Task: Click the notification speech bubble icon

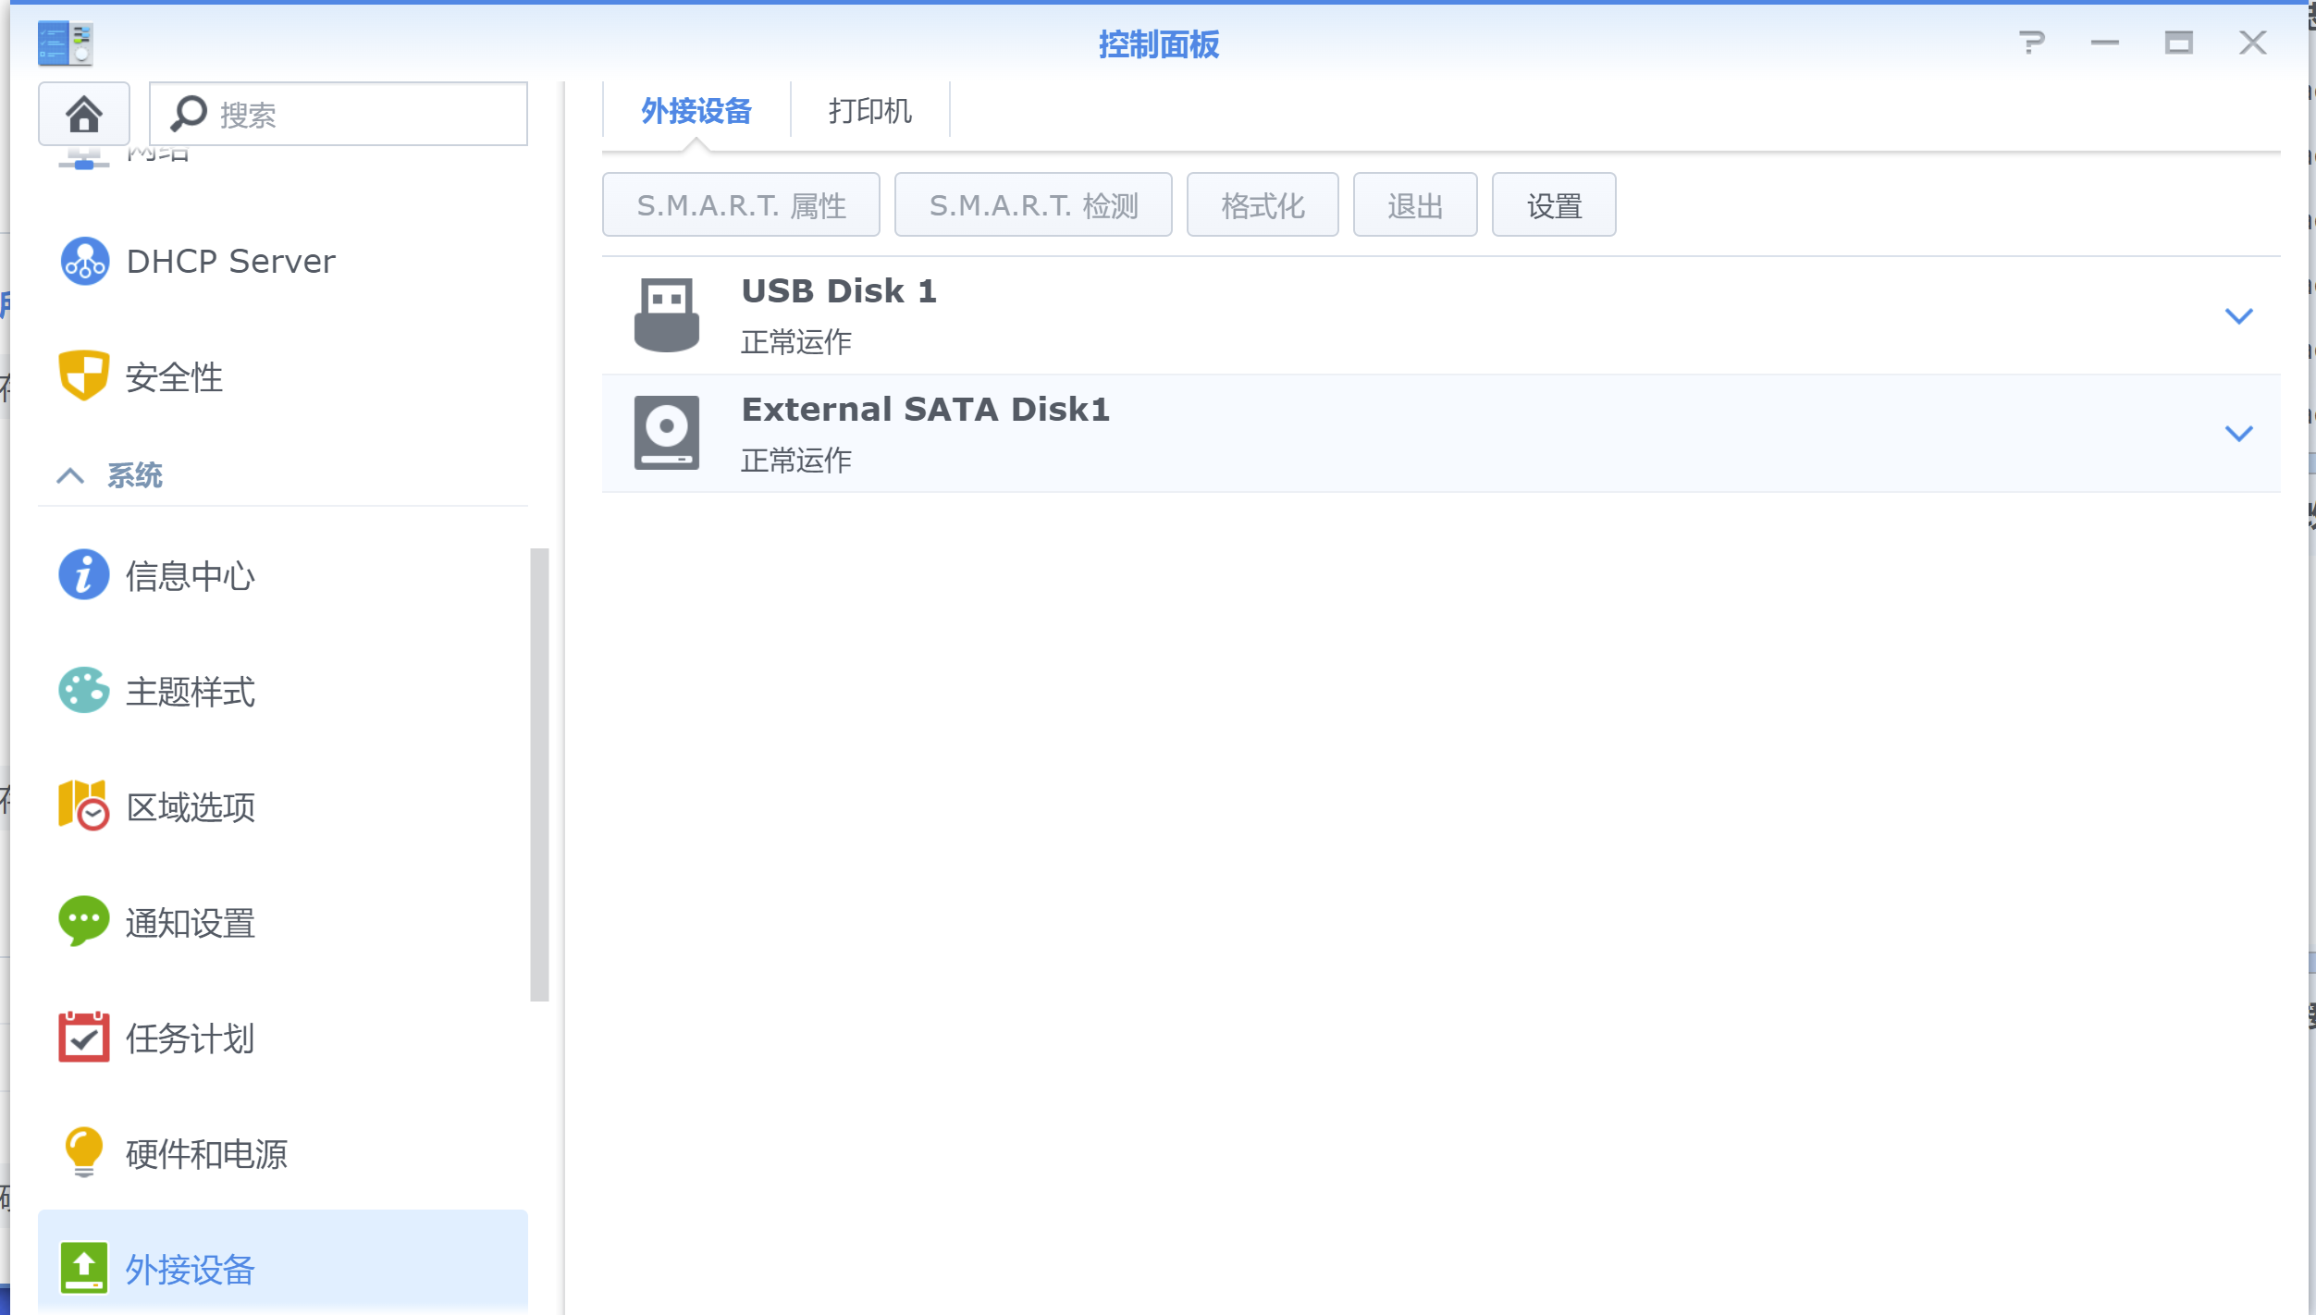Action: tap(84, 921)
